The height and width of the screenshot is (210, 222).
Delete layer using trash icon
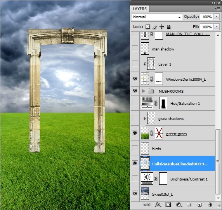tap(210, 205)
